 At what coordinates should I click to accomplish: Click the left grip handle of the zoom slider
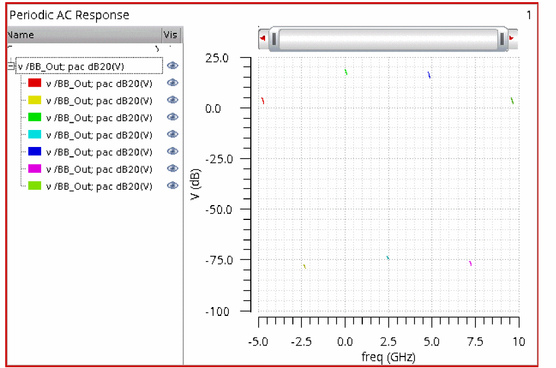click(x=274, y=39)
